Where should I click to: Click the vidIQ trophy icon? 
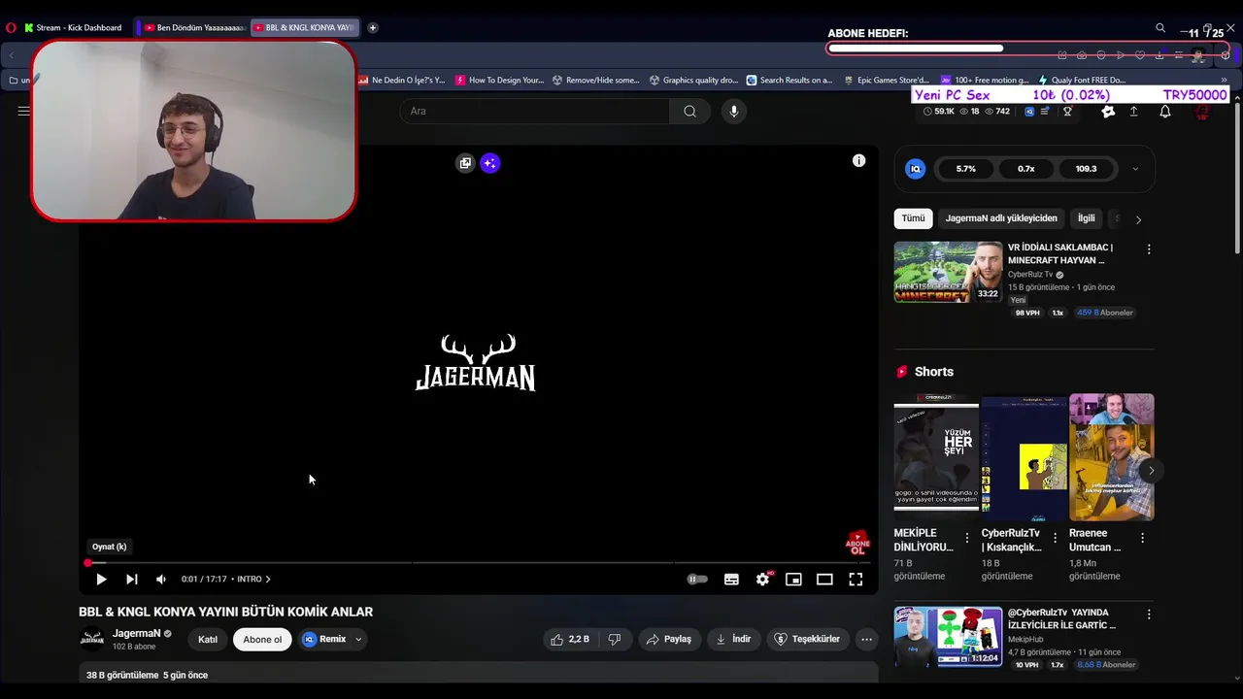1067,112
